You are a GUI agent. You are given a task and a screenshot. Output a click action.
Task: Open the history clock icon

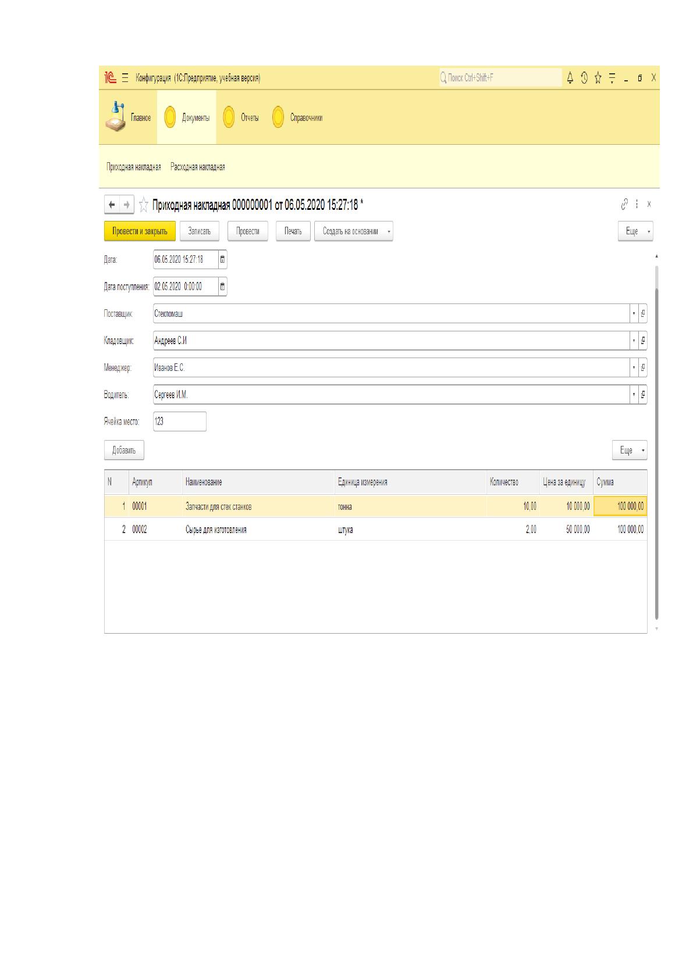point(584,77)
